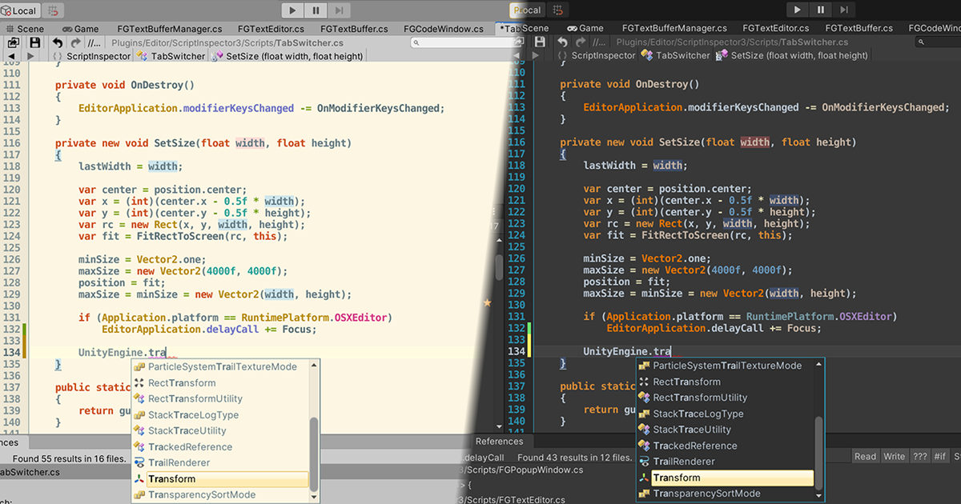The image size is (961, 504).
Task: Toggle the Read filter in the References panel
Action: [x=865, y=456]
